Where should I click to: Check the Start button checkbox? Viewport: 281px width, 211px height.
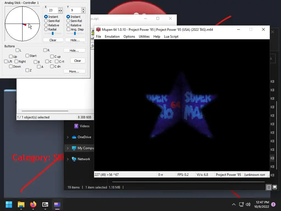(x=27, y=55)
